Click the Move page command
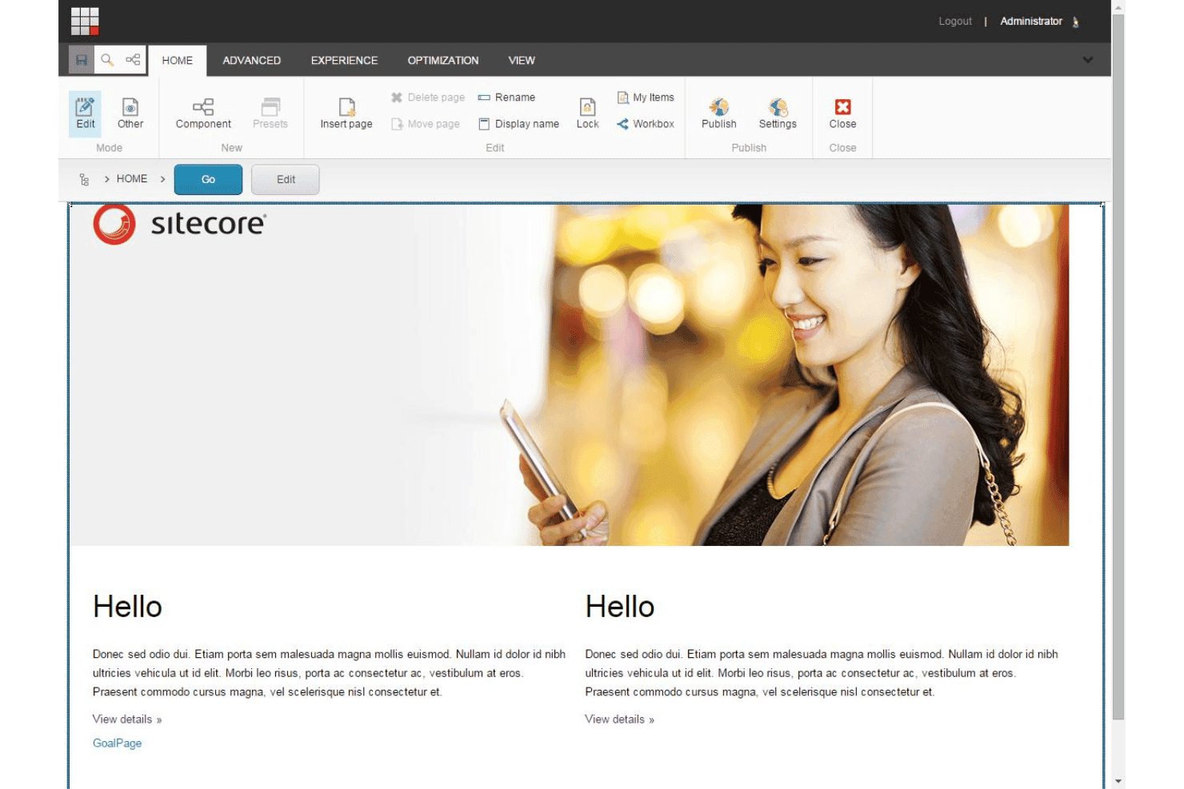The height and width of the screenshot is (789, 1184). click(x=426, y=124)
